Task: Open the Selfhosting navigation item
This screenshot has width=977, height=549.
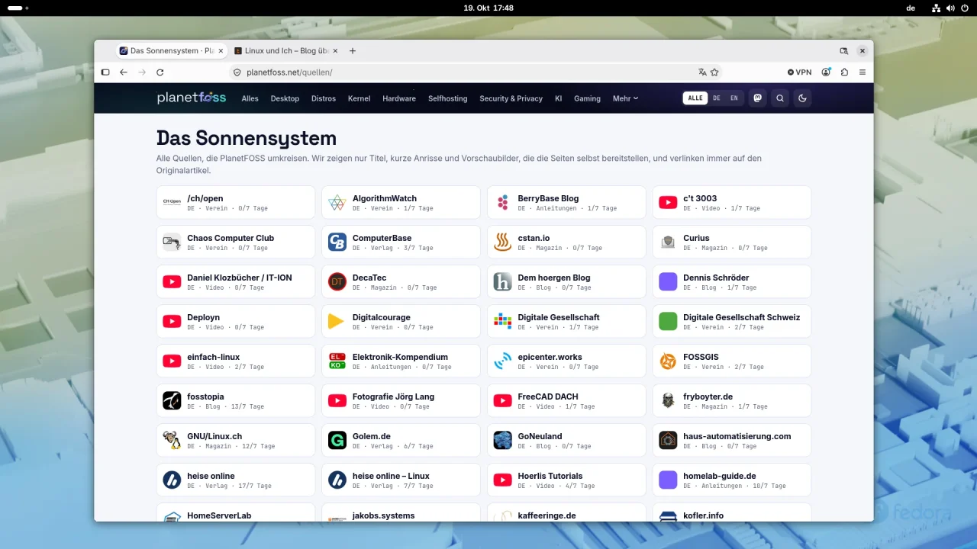Action: (x=447, y=98)
